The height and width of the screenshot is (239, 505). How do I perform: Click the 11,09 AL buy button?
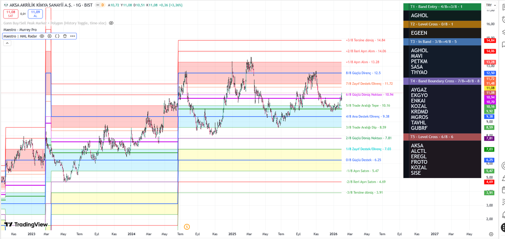coord(35,13)
